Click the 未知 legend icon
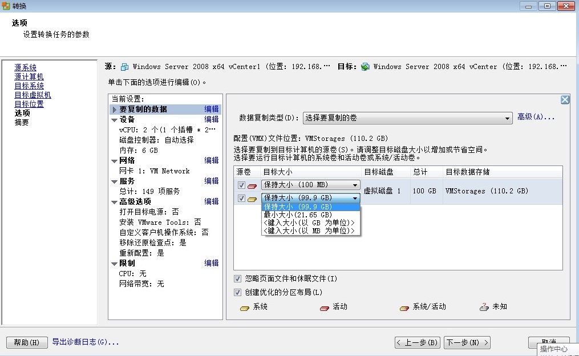The image size is (579, 356). click(484, 307)
